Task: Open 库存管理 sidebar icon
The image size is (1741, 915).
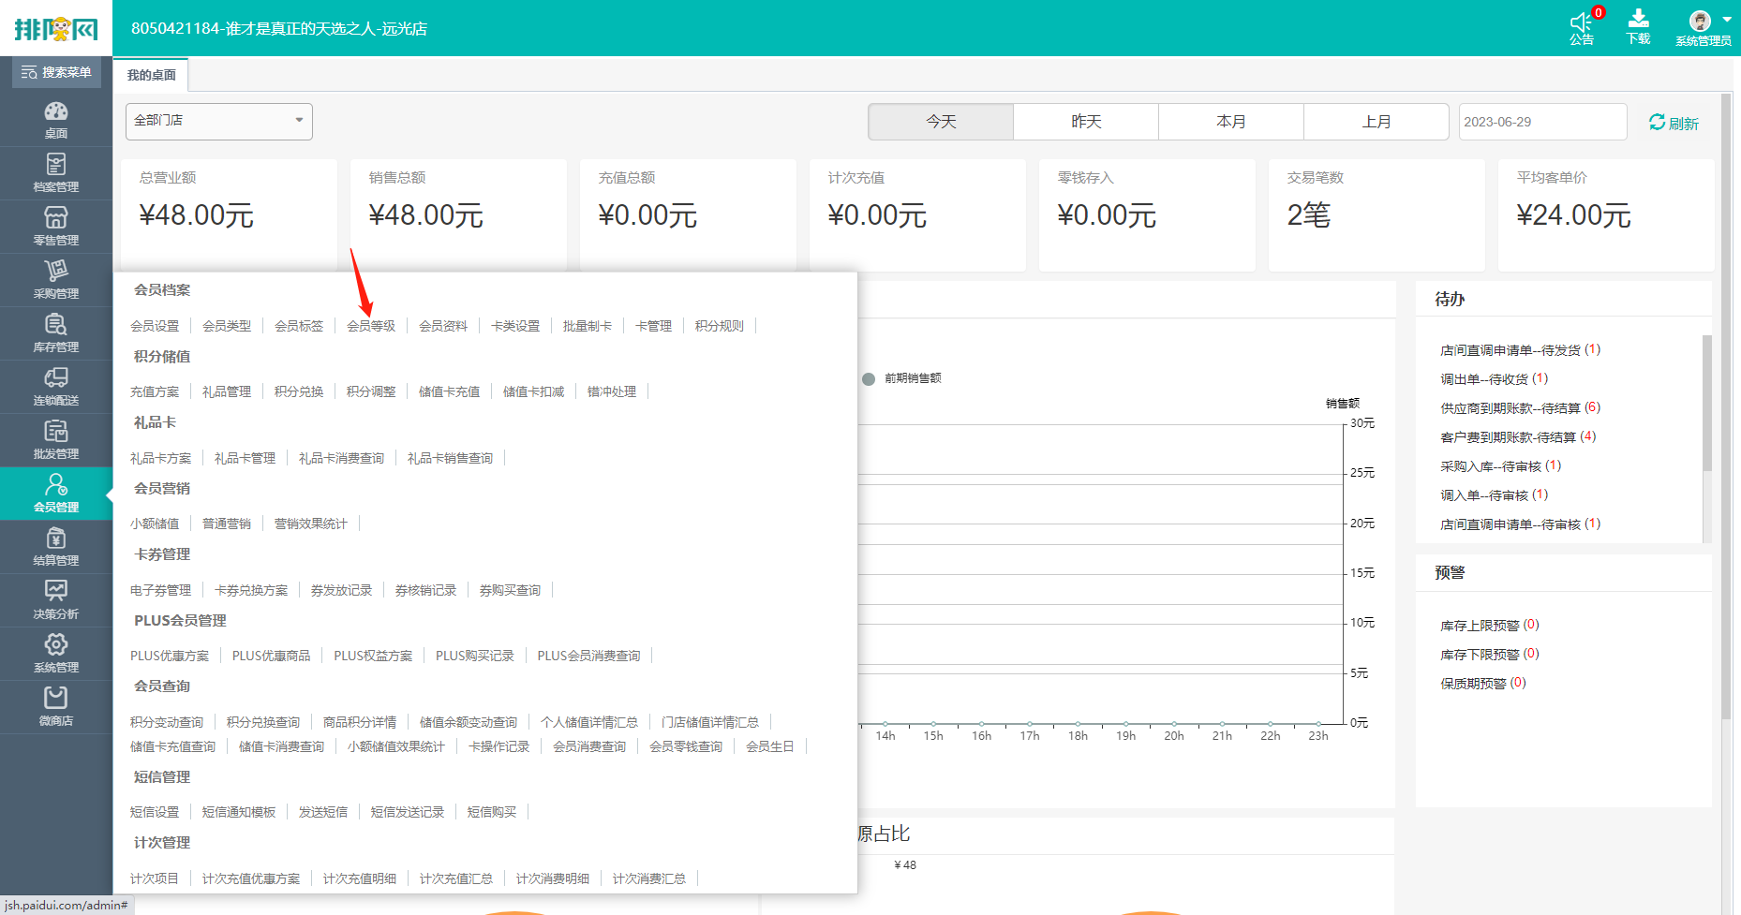Action: coord(56,332)
